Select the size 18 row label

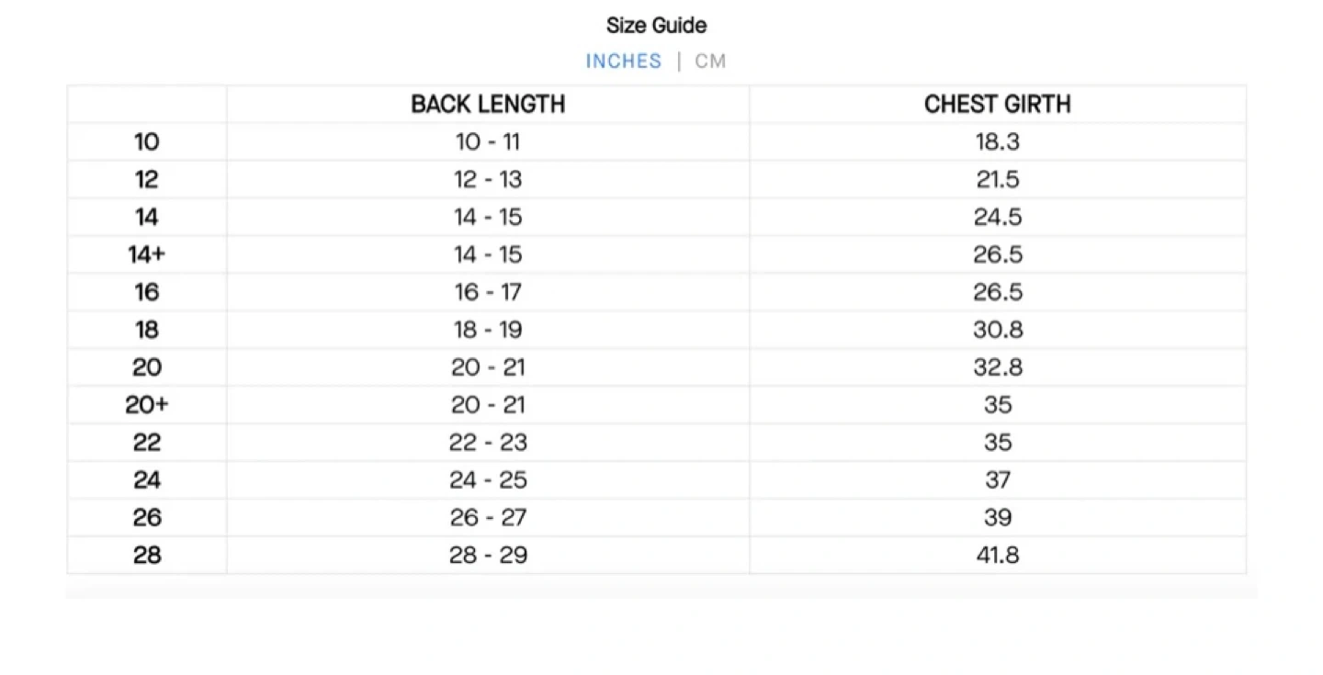click(x=147, y=330)
